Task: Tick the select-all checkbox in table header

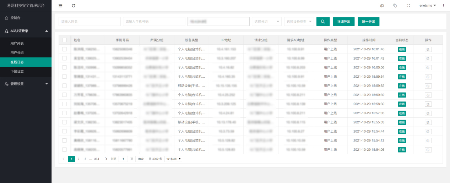Action: pos(64,40)
